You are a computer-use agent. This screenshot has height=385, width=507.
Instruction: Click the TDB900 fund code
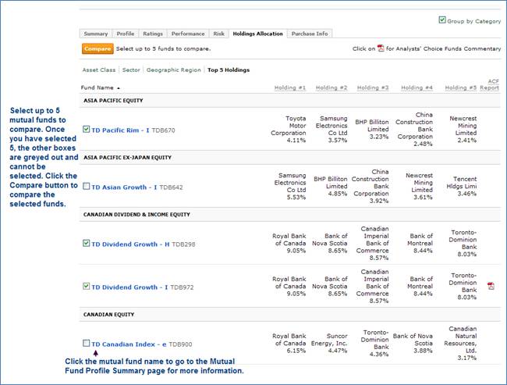(180, 344)
